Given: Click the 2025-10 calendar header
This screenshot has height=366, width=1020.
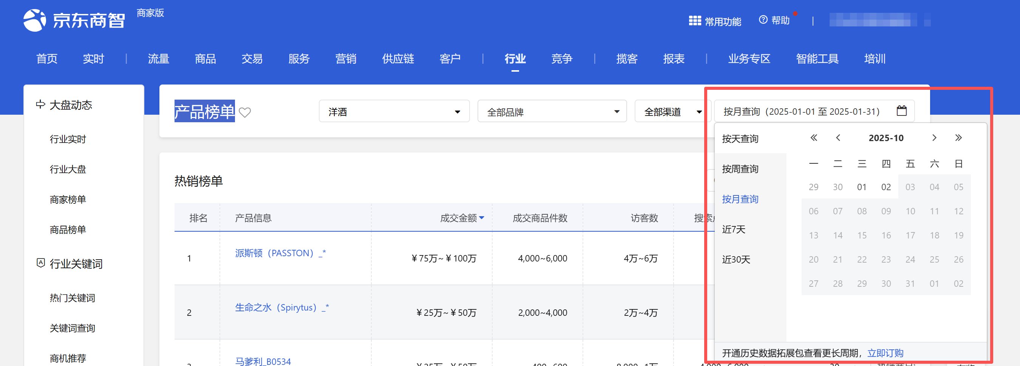Looking at the screenshot, I should 886,138.
